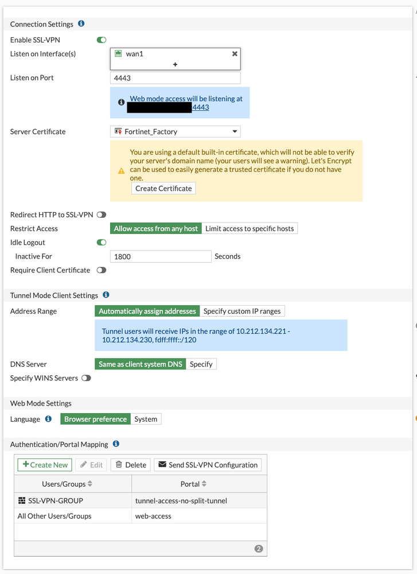Viewport: 417px width, 574px height.
Task: Remove wan1 interface with the X icon
Action: click(x=234, y=53)
